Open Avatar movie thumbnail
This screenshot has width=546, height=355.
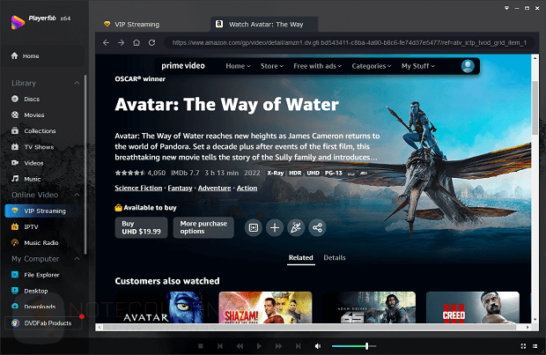(161, 307)
